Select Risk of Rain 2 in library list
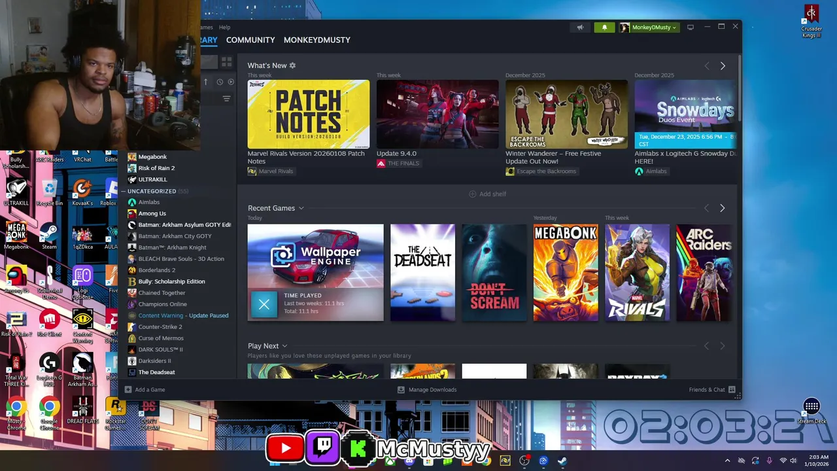The width and height of the screenshot is (837, 471). point(156,168)
